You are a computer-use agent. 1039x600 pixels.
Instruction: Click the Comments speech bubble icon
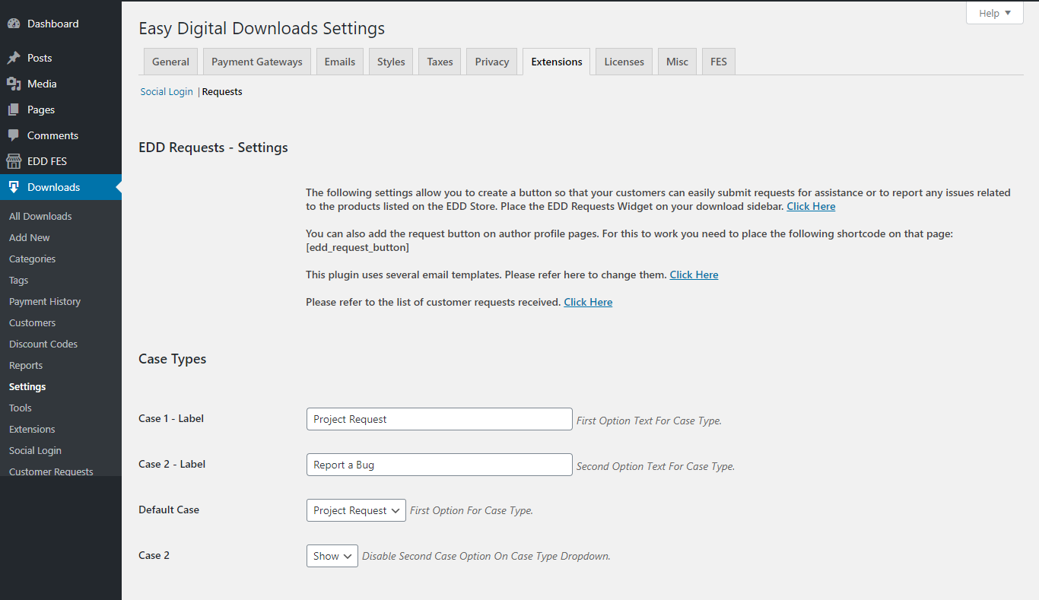point(14,135)
